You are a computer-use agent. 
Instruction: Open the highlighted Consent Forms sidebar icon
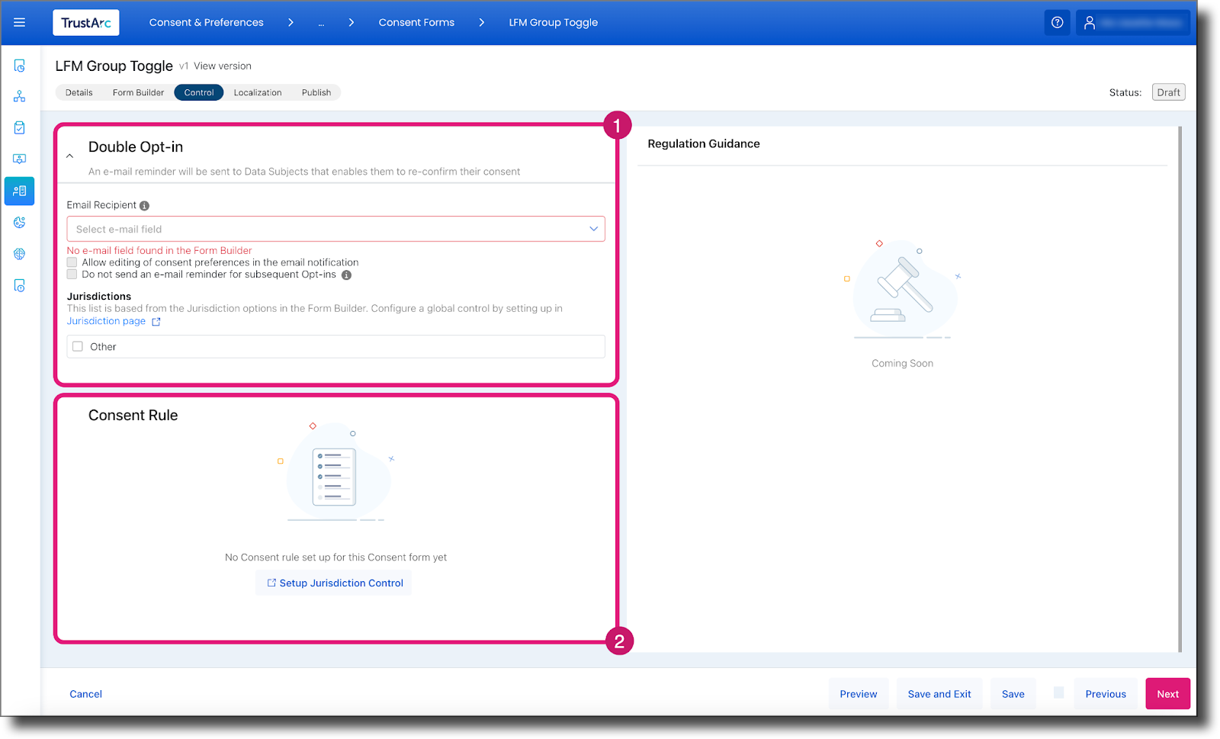pyautogui.click(x=19, y=191)
